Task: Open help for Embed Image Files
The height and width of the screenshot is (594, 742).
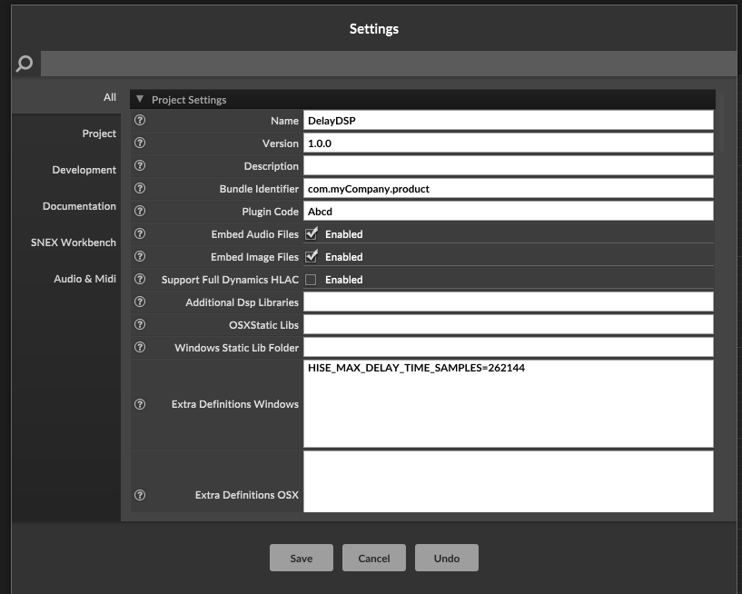Action: tap(140, 256)
